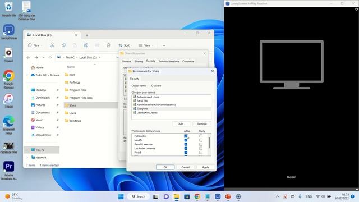Show hidden tray icons chevron

point(278,196)
